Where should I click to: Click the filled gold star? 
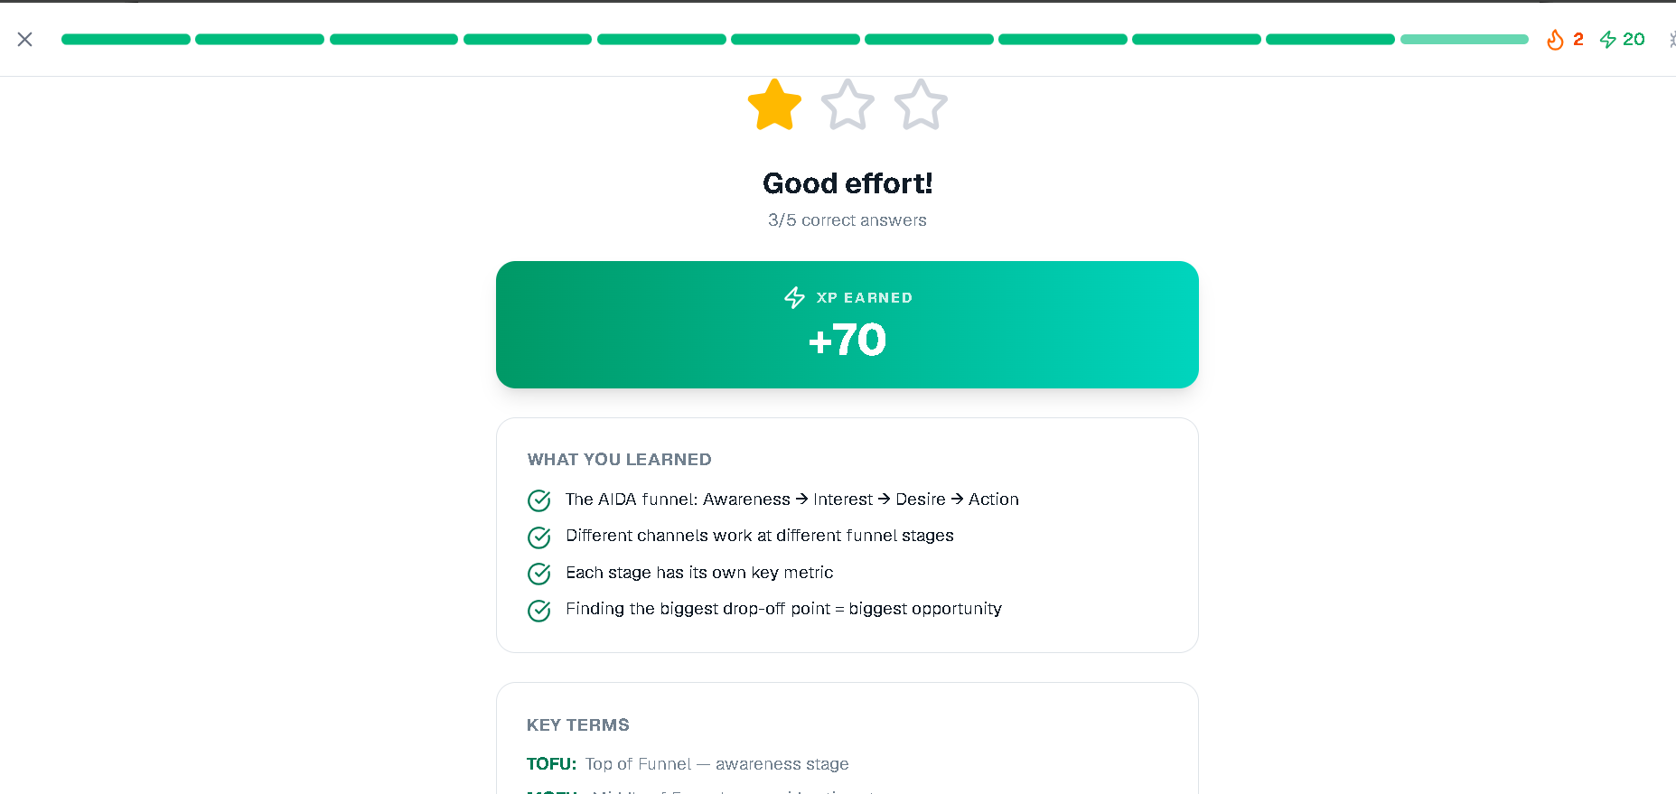click(774, 106)
